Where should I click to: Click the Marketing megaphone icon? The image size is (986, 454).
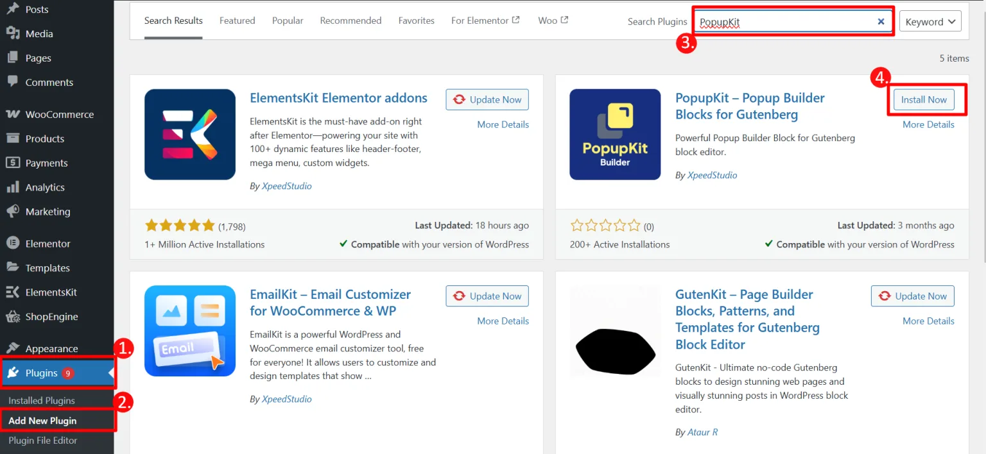click(12, 212)
